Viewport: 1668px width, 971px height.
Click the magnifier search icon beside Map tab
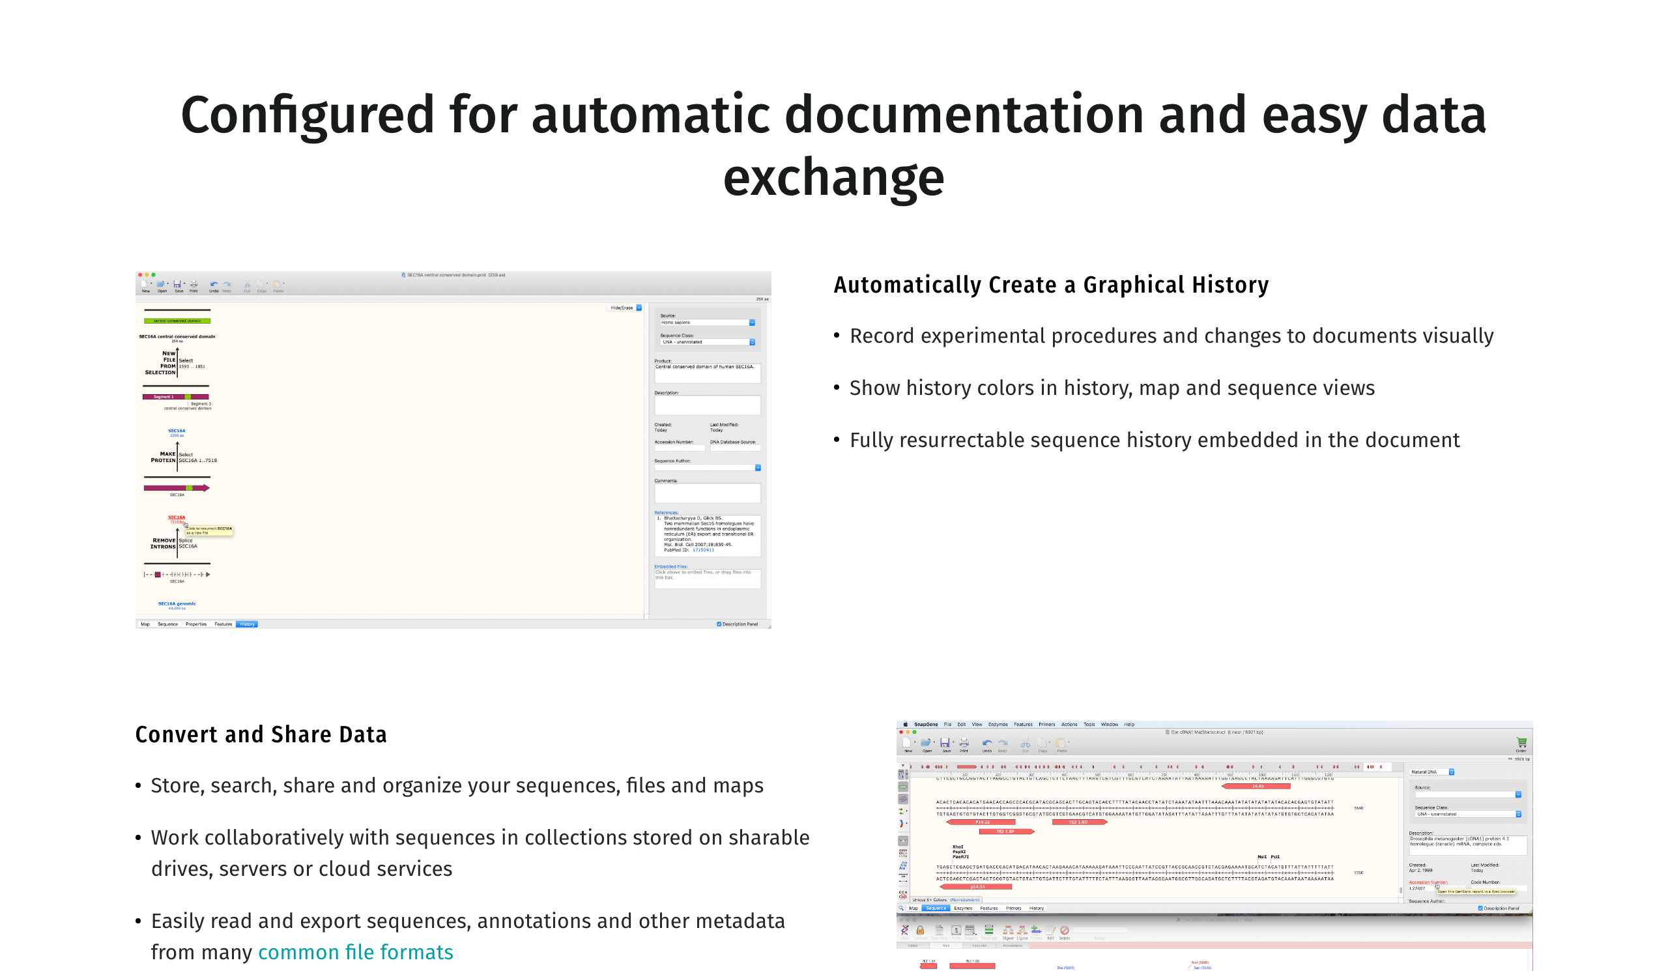tap(901, 908)
